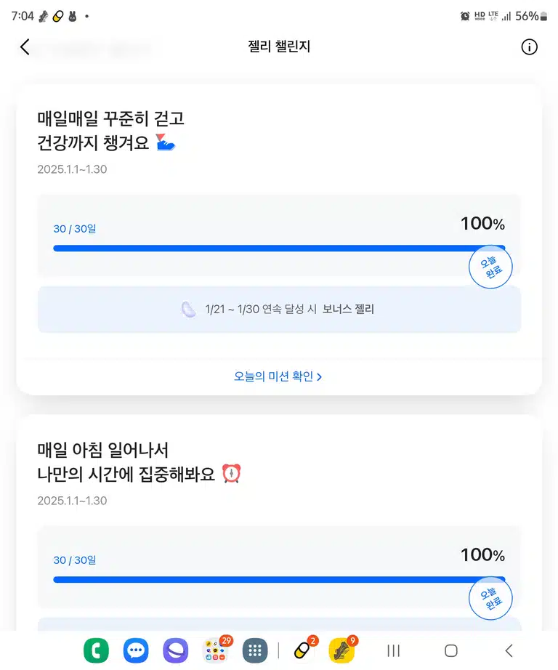Viewport: 558px width, 670px height.
Task: Tap the recent apps navigation button
Action: [x=394, y=651]
